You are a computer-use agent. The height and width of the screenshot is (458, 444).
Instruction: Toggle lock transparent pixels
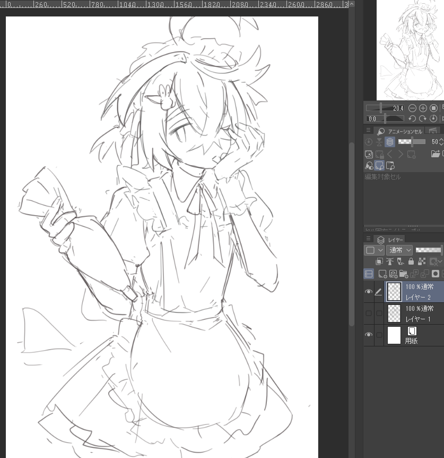coord(422,261)
